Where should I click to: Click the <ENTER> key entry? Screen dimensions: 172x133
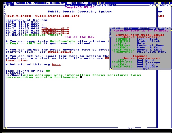point(123,41)
